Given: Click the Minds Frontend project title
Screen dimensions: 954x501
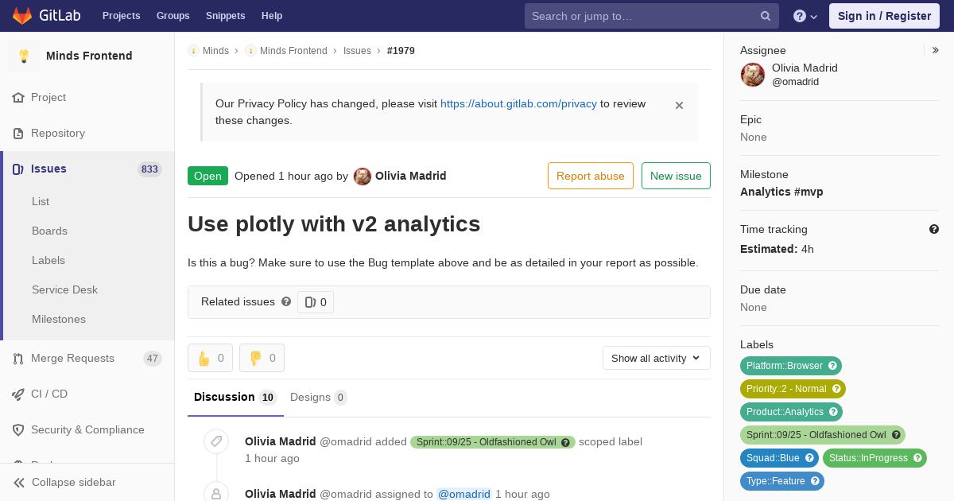Looking at the screenshot, I should coord(89,56).
